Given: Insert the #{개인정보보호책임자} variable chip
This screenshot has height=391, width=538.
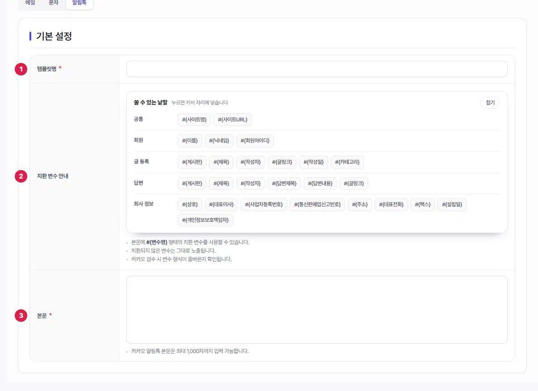Looking at the screenshot, I should click(205, 220).
